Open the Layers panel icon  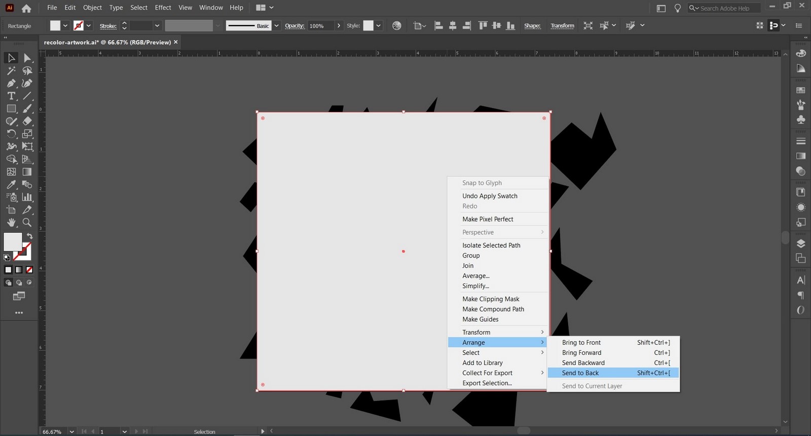801,243
